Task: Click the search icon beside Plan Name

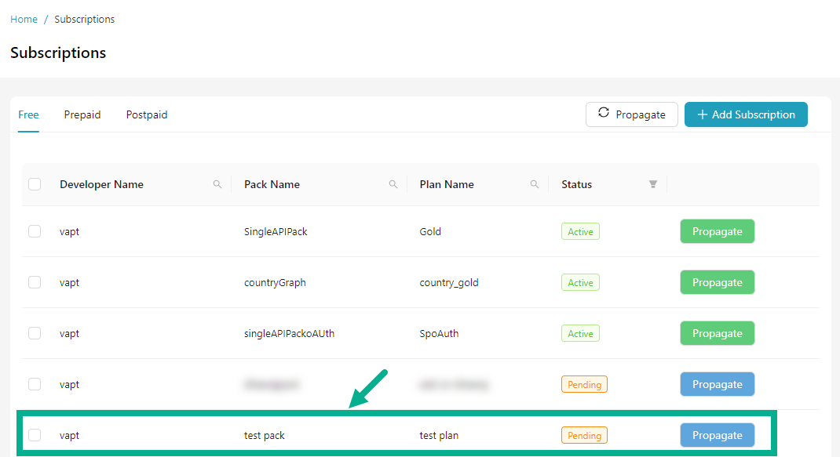Action: pyautogui.click(x=535, y=184)
